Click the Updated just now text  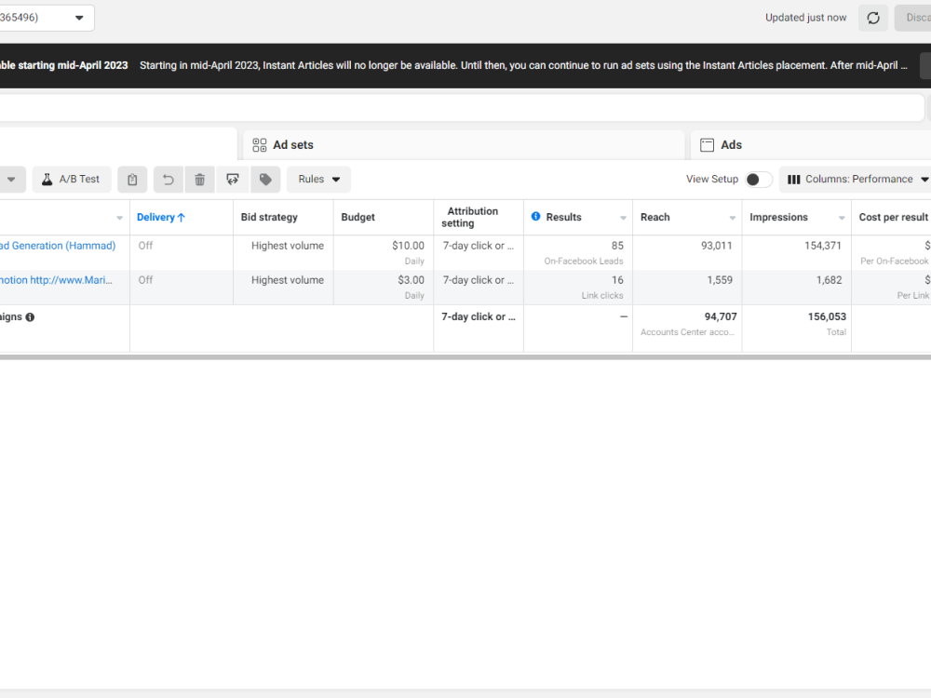805,18
